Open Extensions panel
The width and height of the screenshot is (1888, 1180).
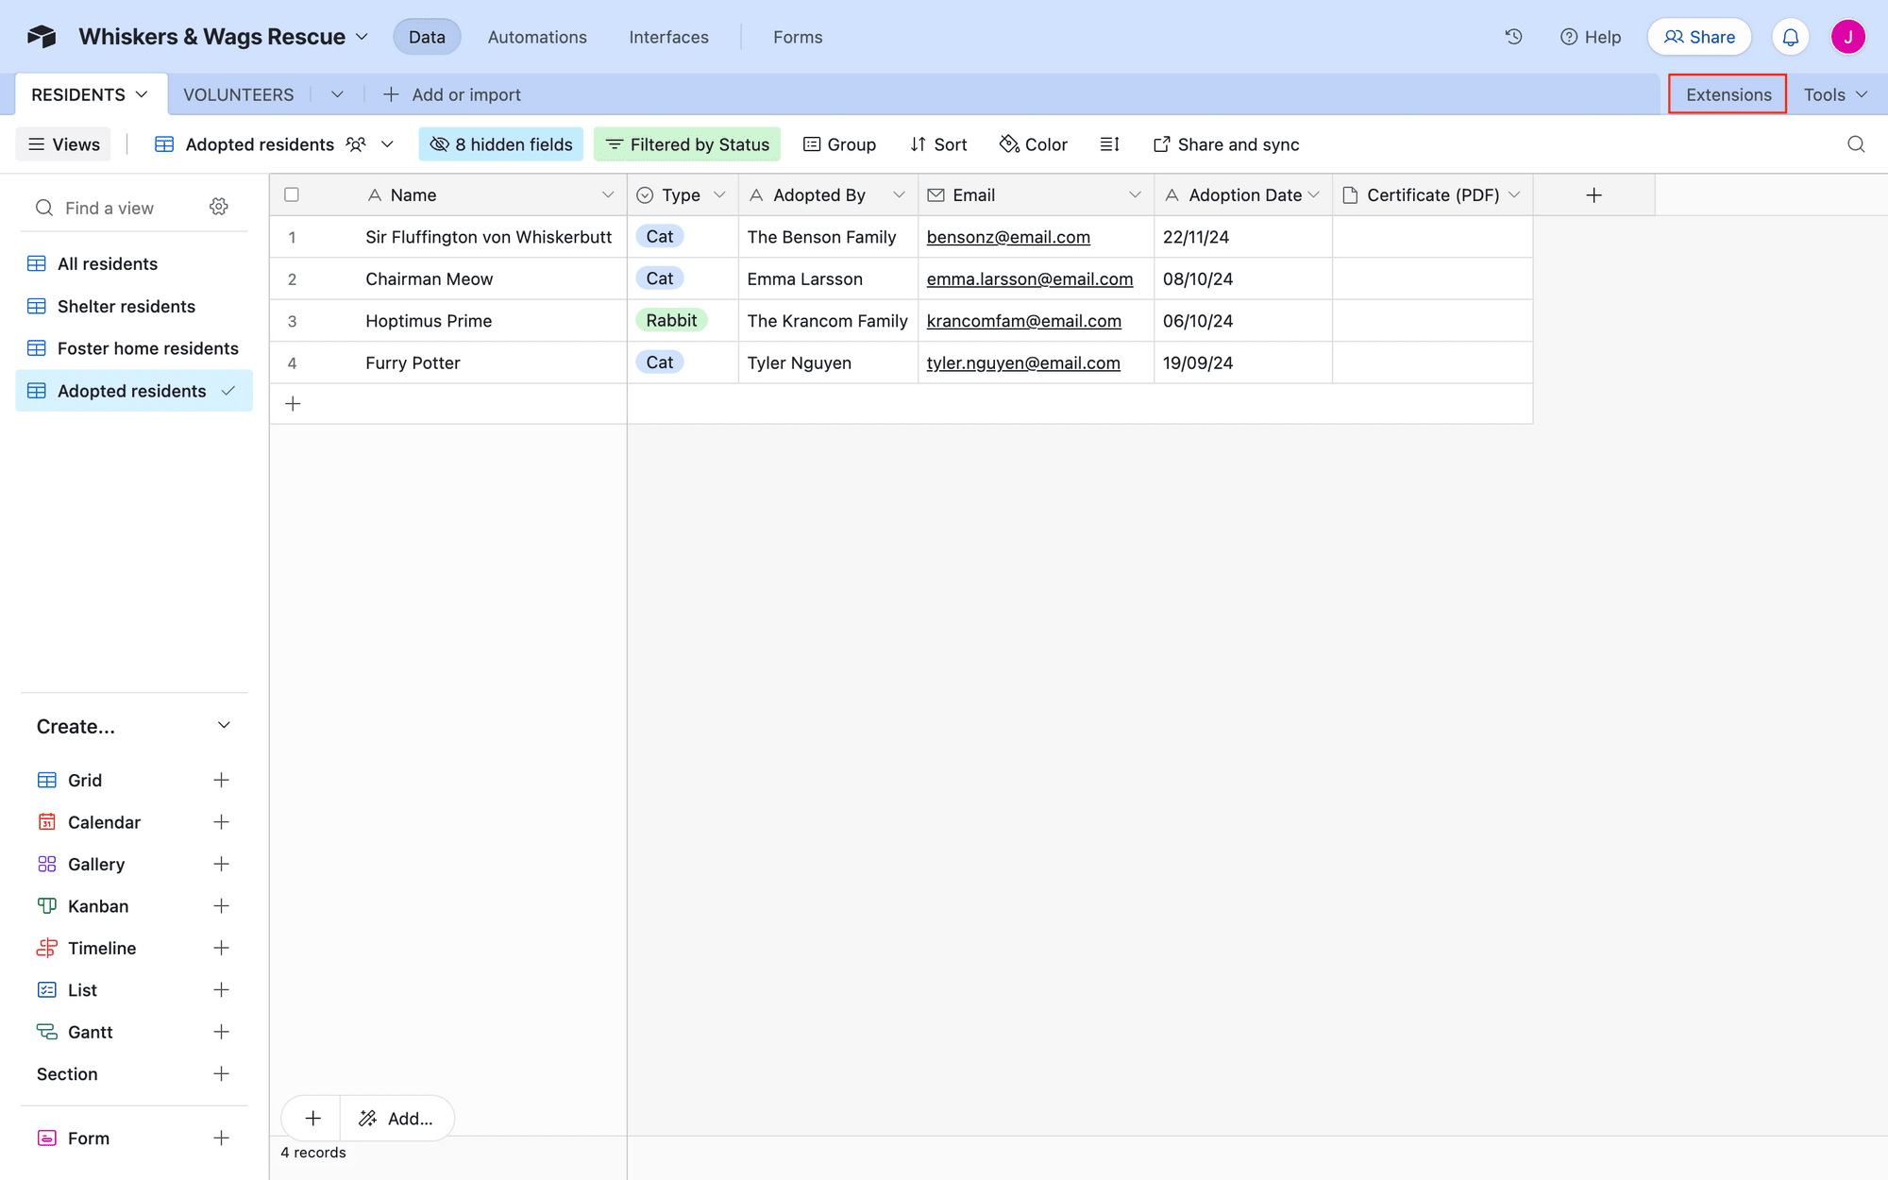(1728, 93)
